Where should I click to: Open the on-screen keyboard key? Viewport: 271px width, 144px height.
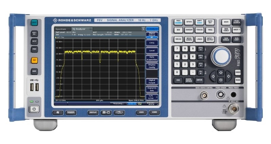tap(71, 112)
